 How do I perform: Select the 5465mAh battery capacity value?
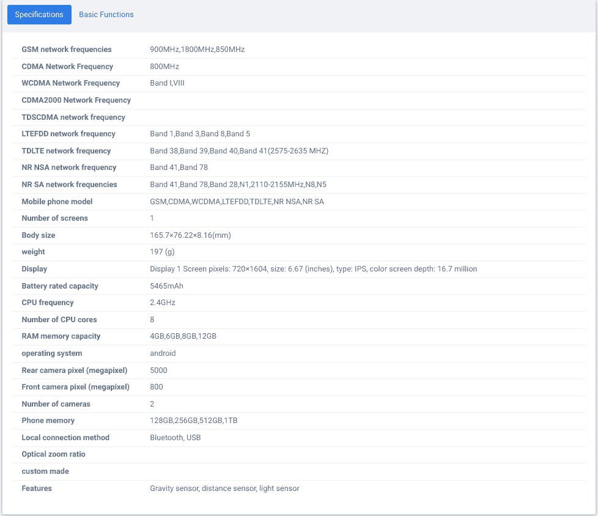(166, 286)
